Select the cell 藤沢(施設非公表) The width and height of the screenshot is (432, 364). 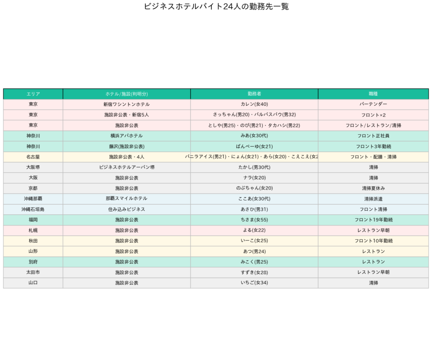pos(127,146)
